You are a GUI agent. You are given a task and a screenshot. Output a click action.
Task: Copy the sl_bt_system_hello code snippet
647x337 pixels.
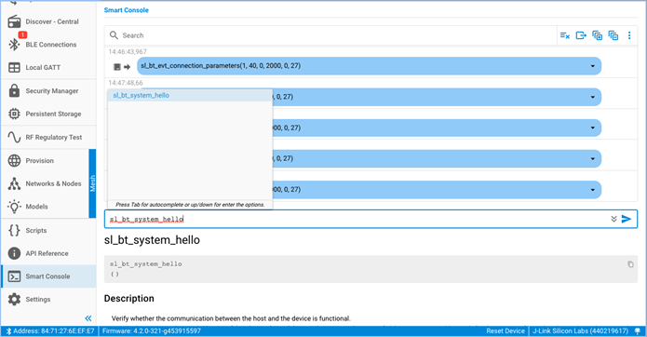pos(630,264)
